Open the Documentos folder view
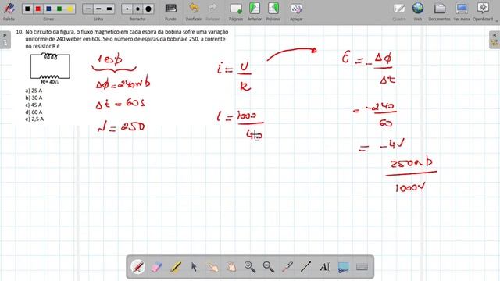Viewport: 500px width, 281px height. point(439,12)
